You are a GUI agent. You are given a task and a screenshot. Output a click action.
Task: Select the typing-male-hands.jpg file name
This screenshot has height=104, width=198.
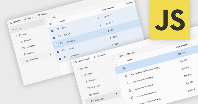click(144, 87)
